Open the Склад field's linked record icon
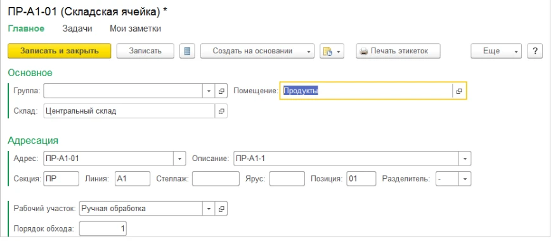 (x=221, y=111)
